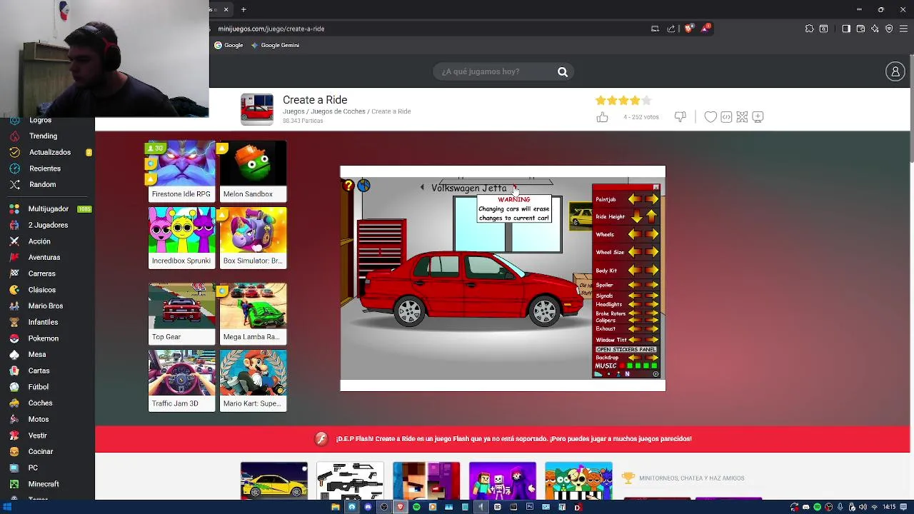Switch to previous car with arrow beside Volkswagen Jetta
The width and height of the screenshot is (914, 514).
click(x=422, y=188)
